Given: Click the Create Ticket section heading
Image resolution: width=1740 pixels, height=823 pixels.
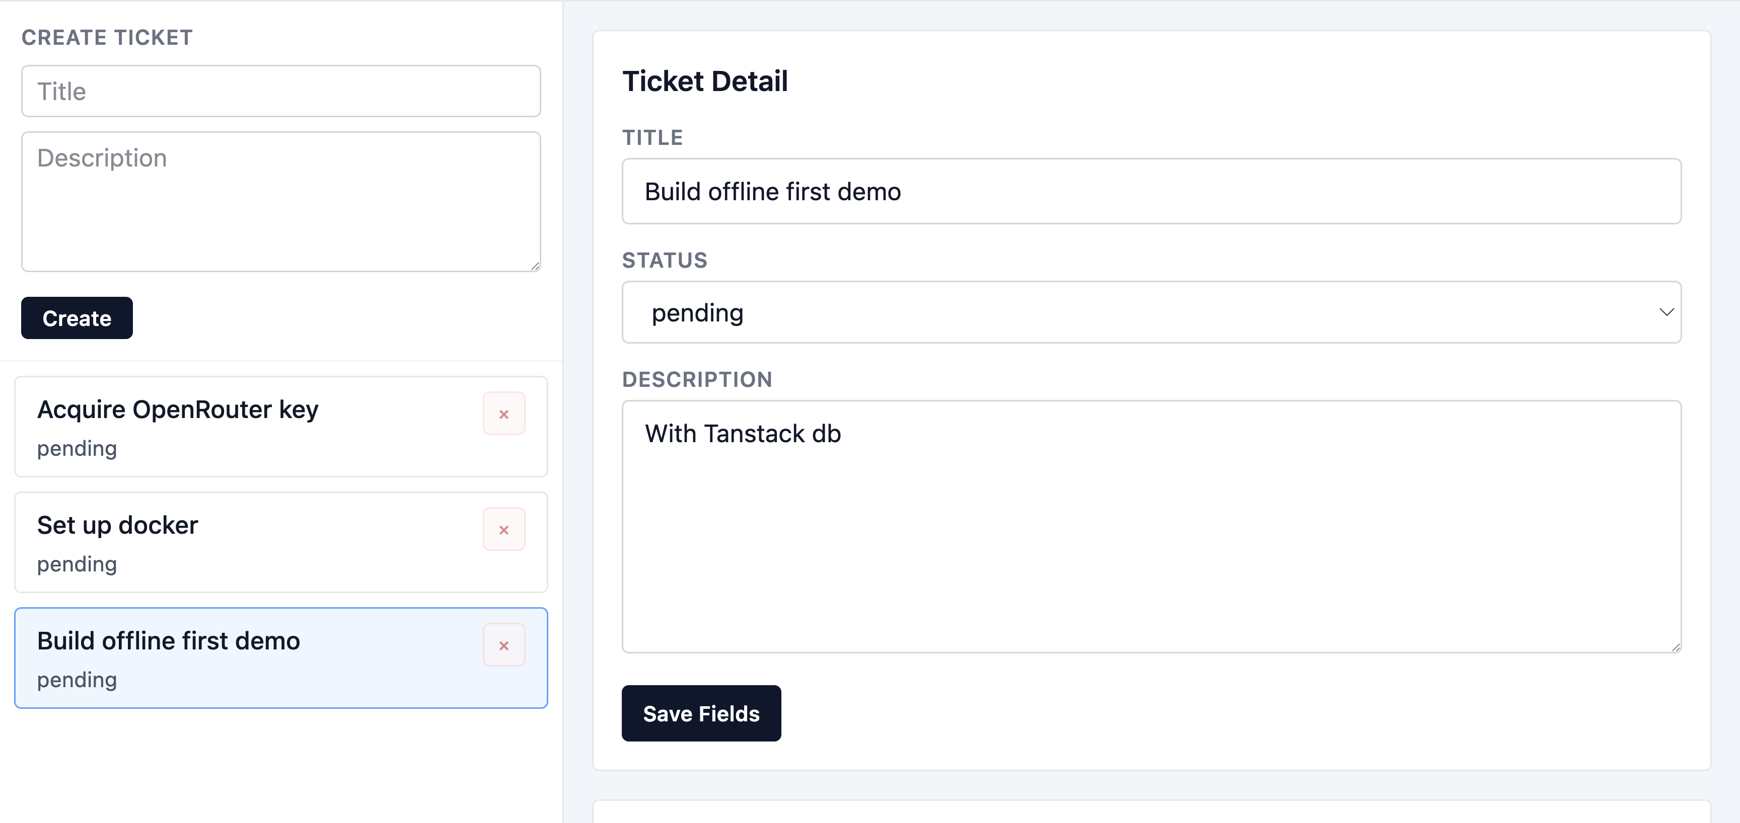Looking at the screenshot, I should pos(107,38).
